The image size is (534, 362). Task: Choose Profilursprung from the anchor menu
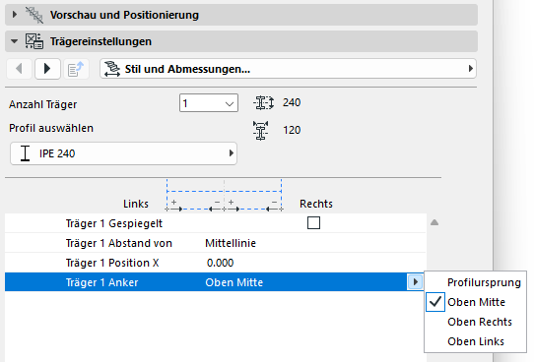(x=476, y=282)
